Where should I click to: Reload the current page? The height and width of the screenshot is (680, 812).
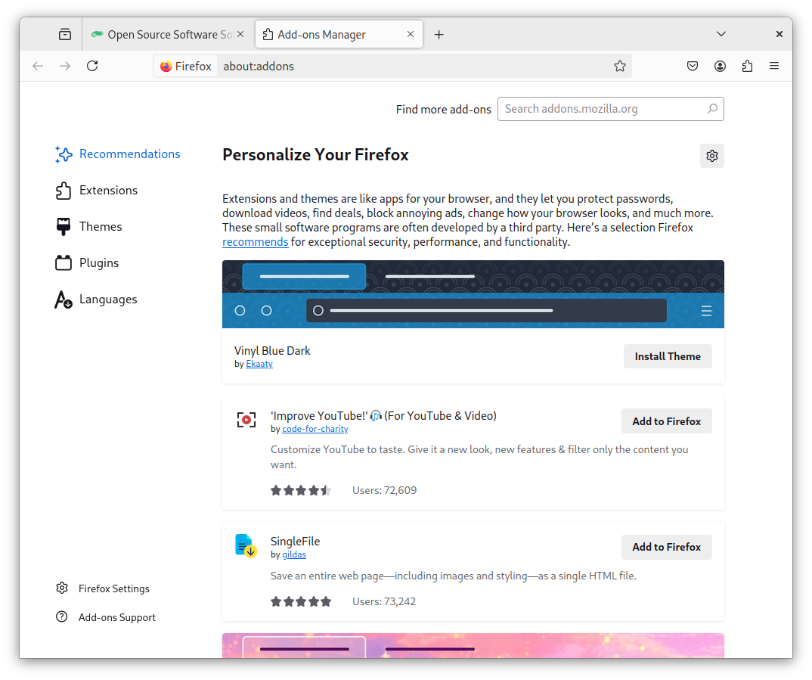click(x=92, y=66)
